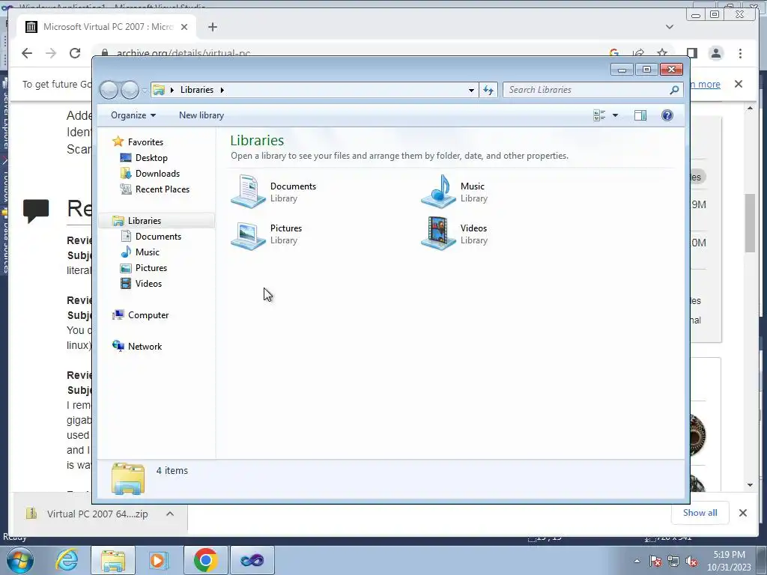Image resolution: width=767 pixels, height=575 pixels.
Task: Switch to Chrome on the taskbar
Action: click(x=205, y=560)
